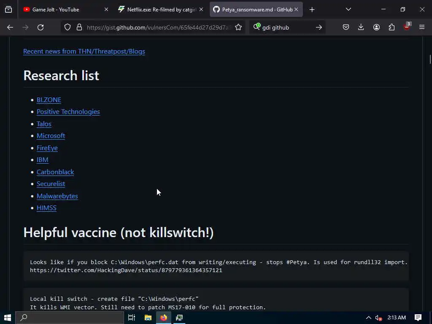Open the Malwarebytes research link

click(57, 196)
